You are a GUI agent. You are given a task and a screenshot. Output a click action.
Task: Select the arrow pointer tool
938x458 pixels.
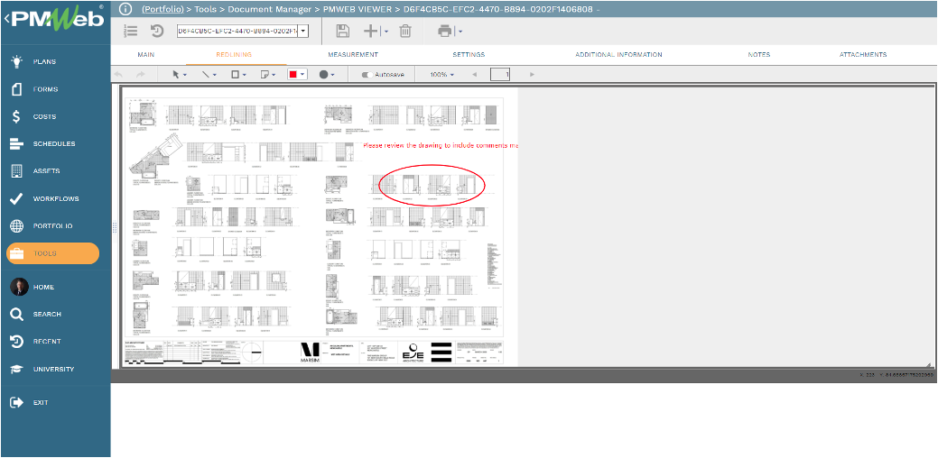click(177, 74)
